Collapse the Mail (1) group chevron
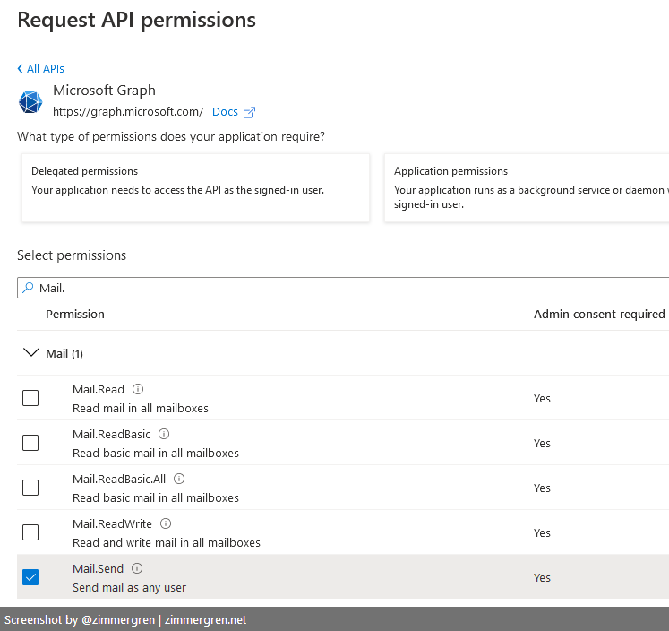Image resolution: width=669 pixels, height=631 pixels. point(31,352)
